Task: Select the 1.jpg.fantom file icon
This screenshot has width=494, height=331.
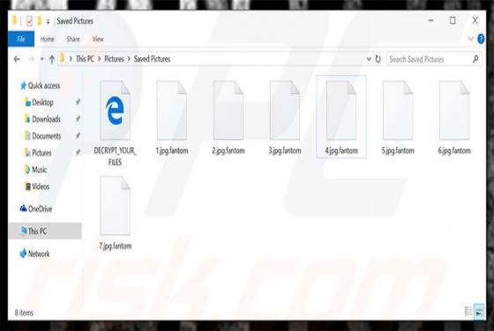Action: pos(172,110)
